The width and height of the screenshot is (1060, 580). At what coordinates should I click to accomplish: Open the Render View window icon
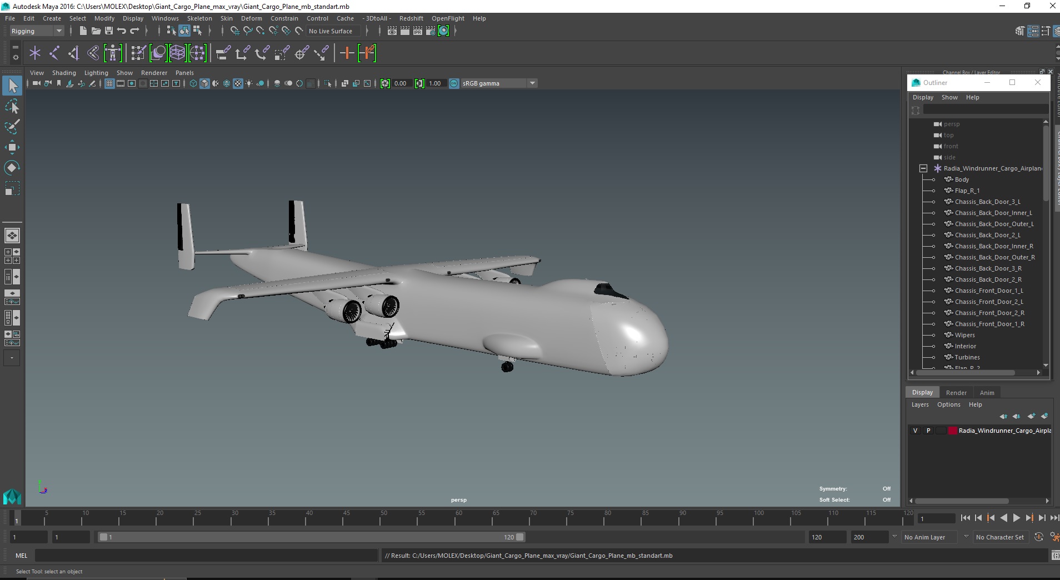pos(392,31)
